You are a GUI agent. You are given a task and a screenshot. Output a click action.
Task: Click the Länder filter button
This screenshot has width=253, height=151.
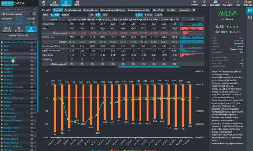click(x=19, y=19)
